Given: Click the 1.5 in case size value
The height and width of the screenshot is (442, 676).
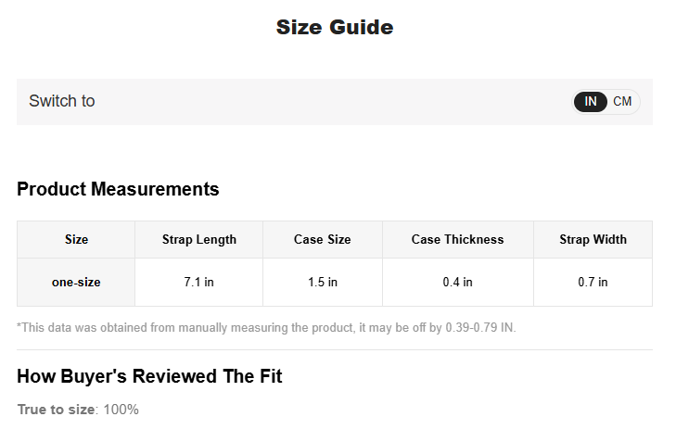Looking at the screenshot, I should [322, 282].
